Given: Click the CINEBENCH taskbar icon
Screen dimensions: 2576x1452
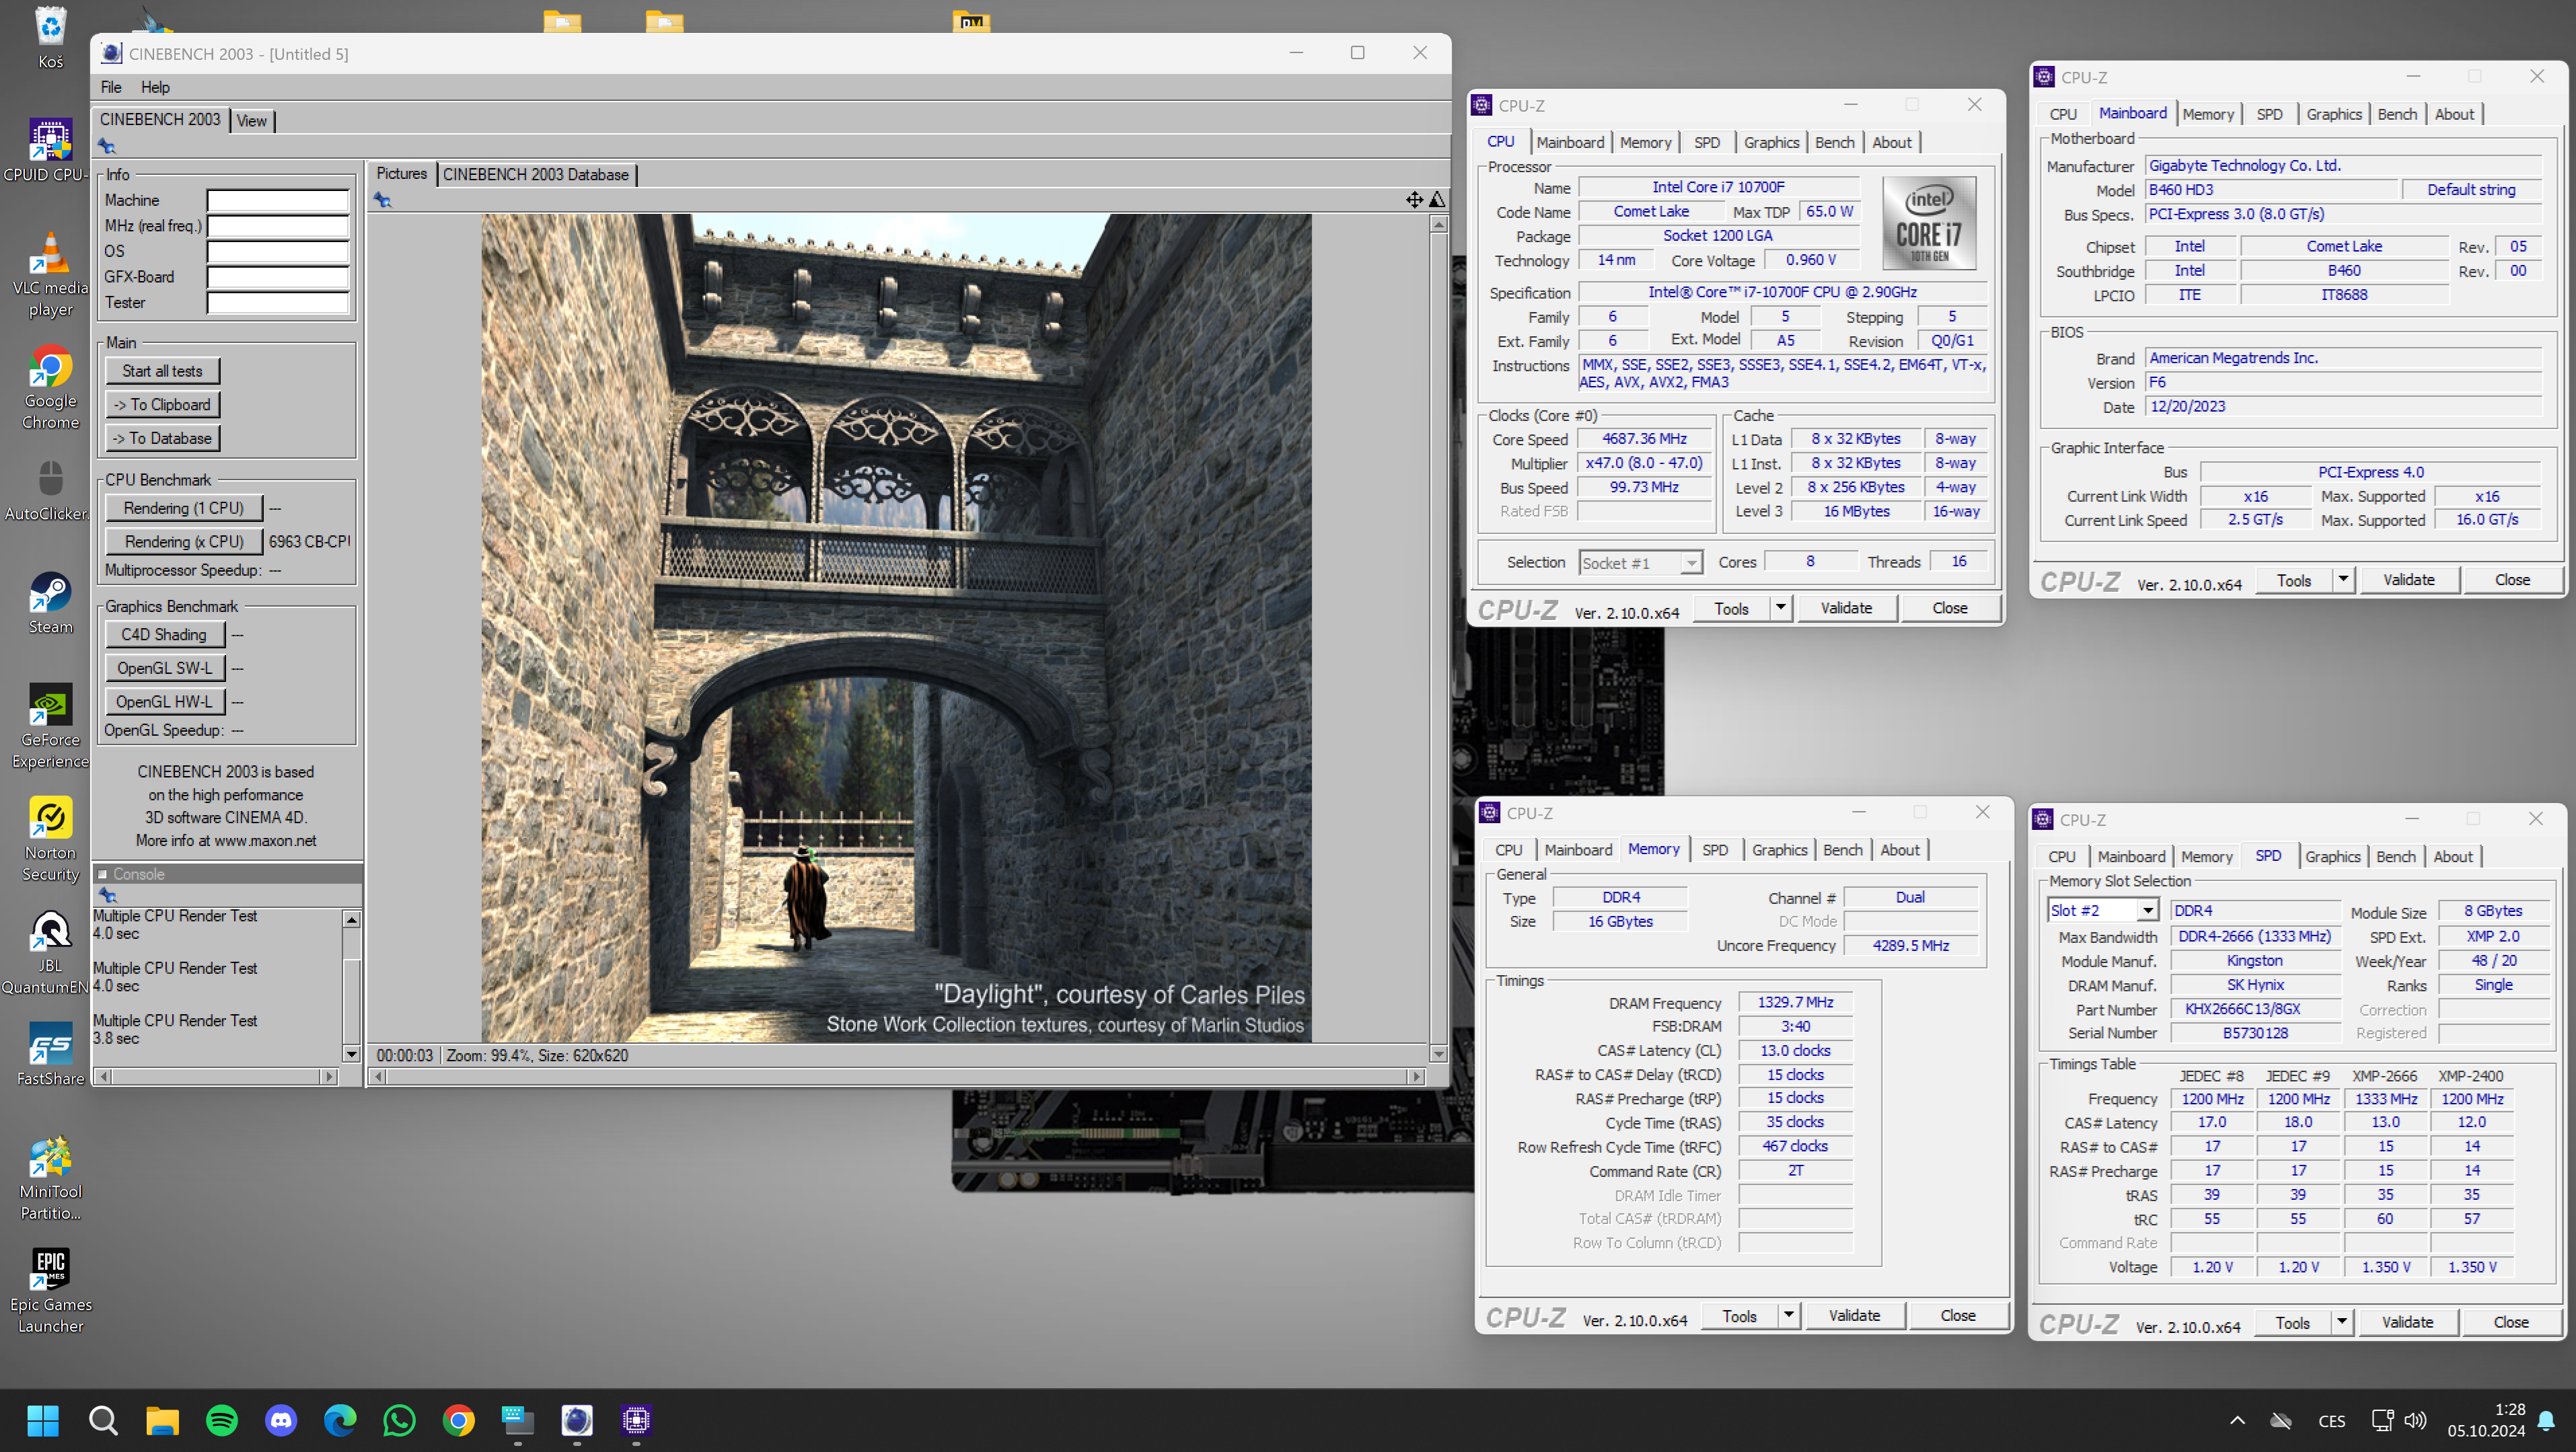Looking at the screenshot, I should coord(577,1420).
